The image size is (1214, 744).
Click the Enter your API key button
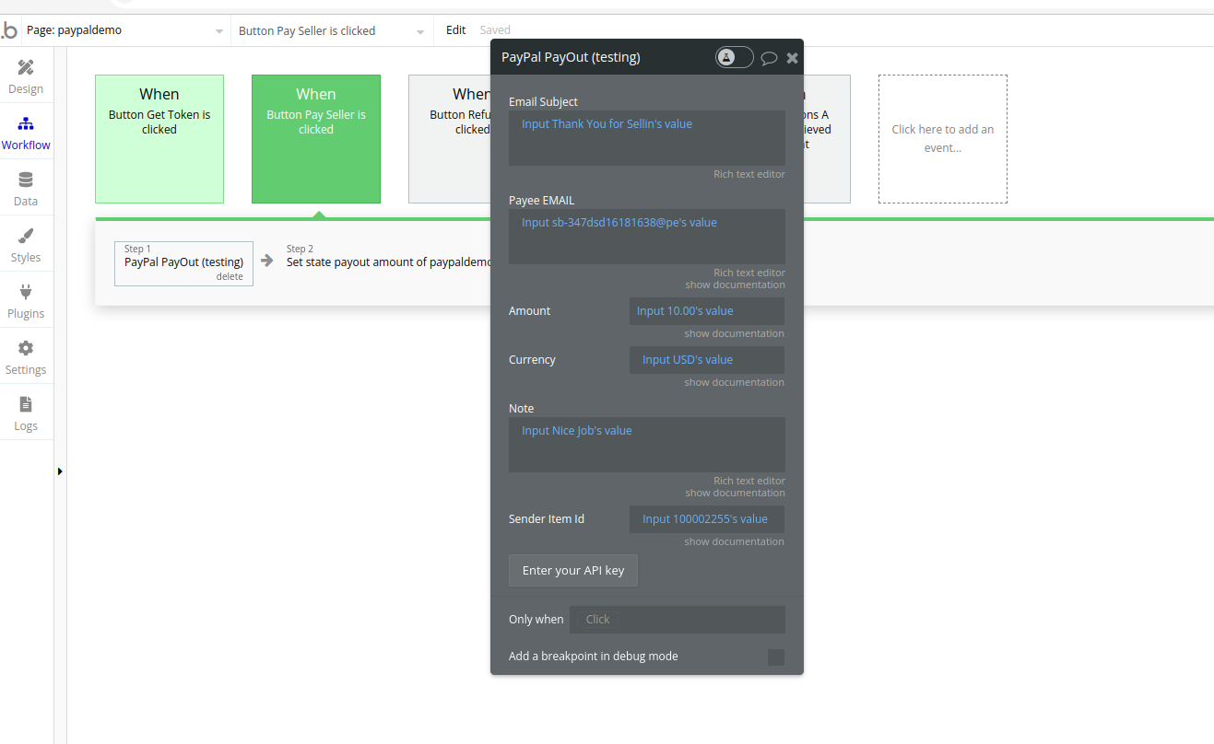coord(573,571)
